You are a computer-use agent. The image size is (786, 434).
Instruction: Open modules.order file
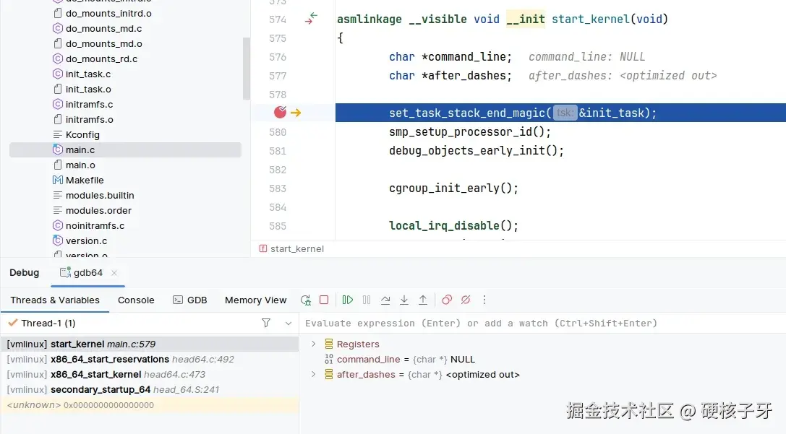coord(99,210)
